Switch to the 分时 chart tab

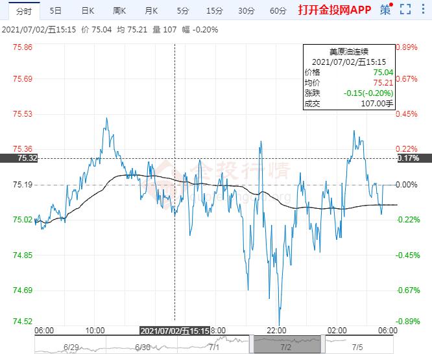pyautogui.click(x=23, y=10)
